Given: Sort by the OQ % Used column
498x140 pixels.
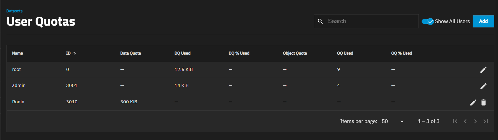Looking at the screenshot, I should [401, 53].
